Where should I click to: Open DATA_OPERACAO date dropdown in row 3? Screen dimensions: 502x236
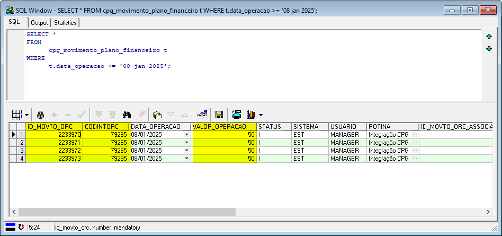pos(186,151)
